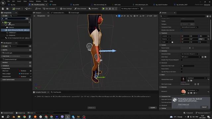Open component tree settings gear
This screenshot has width=212, height=119.
(x=27, y=19)
